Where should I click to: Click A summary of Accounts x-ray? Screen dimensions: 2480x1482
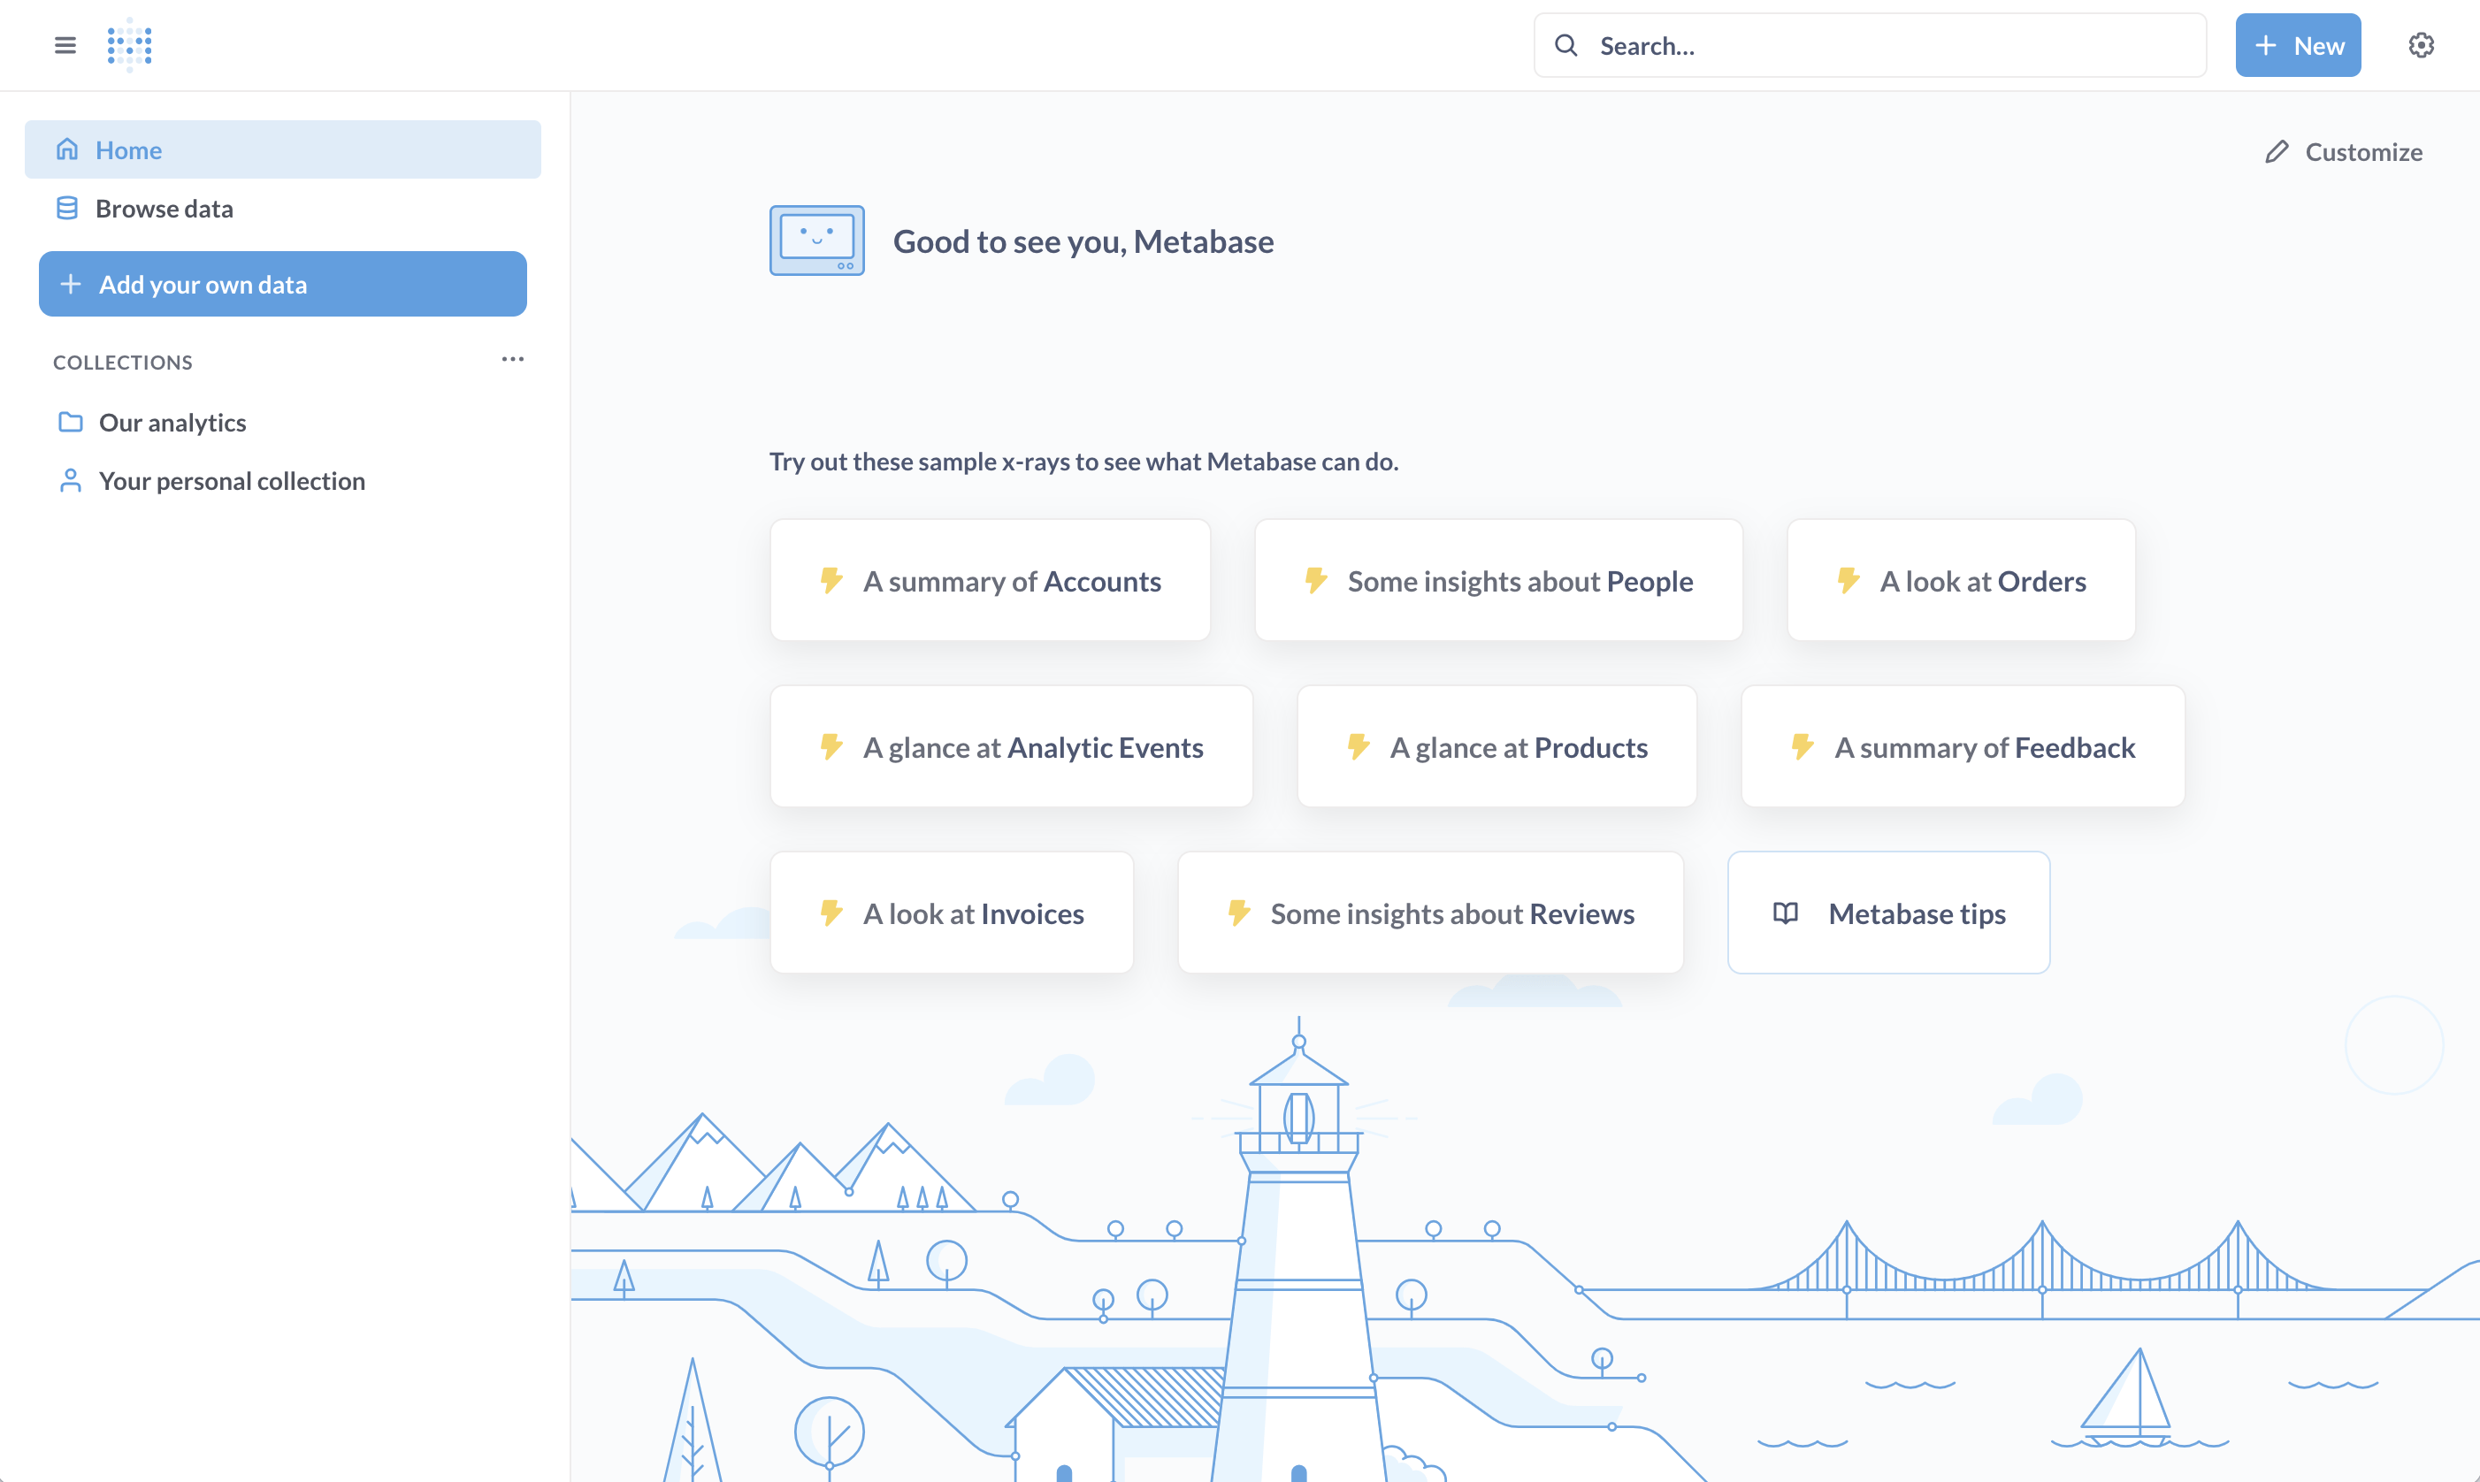point(1013,578)
